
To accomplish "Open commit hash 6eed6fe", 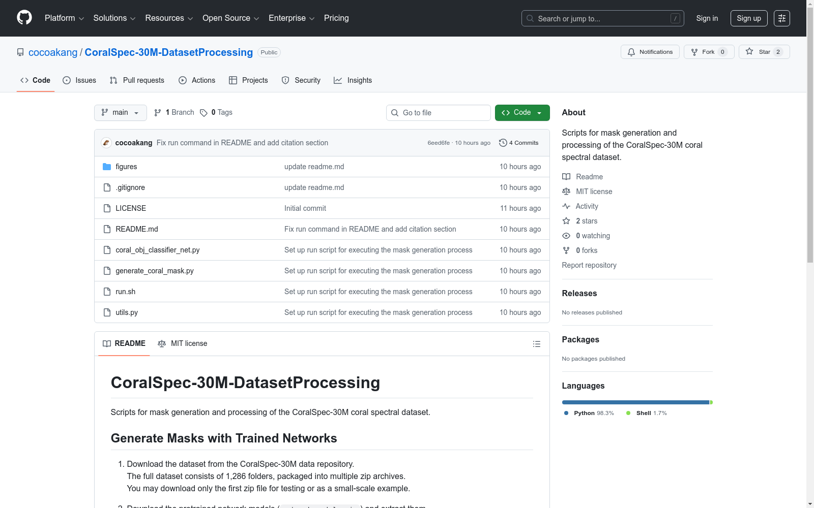I will pos(439,143).
